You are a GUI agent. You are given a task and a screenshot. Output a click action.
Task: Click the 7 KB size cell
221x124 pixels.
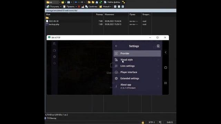click(x=100, y=21)
